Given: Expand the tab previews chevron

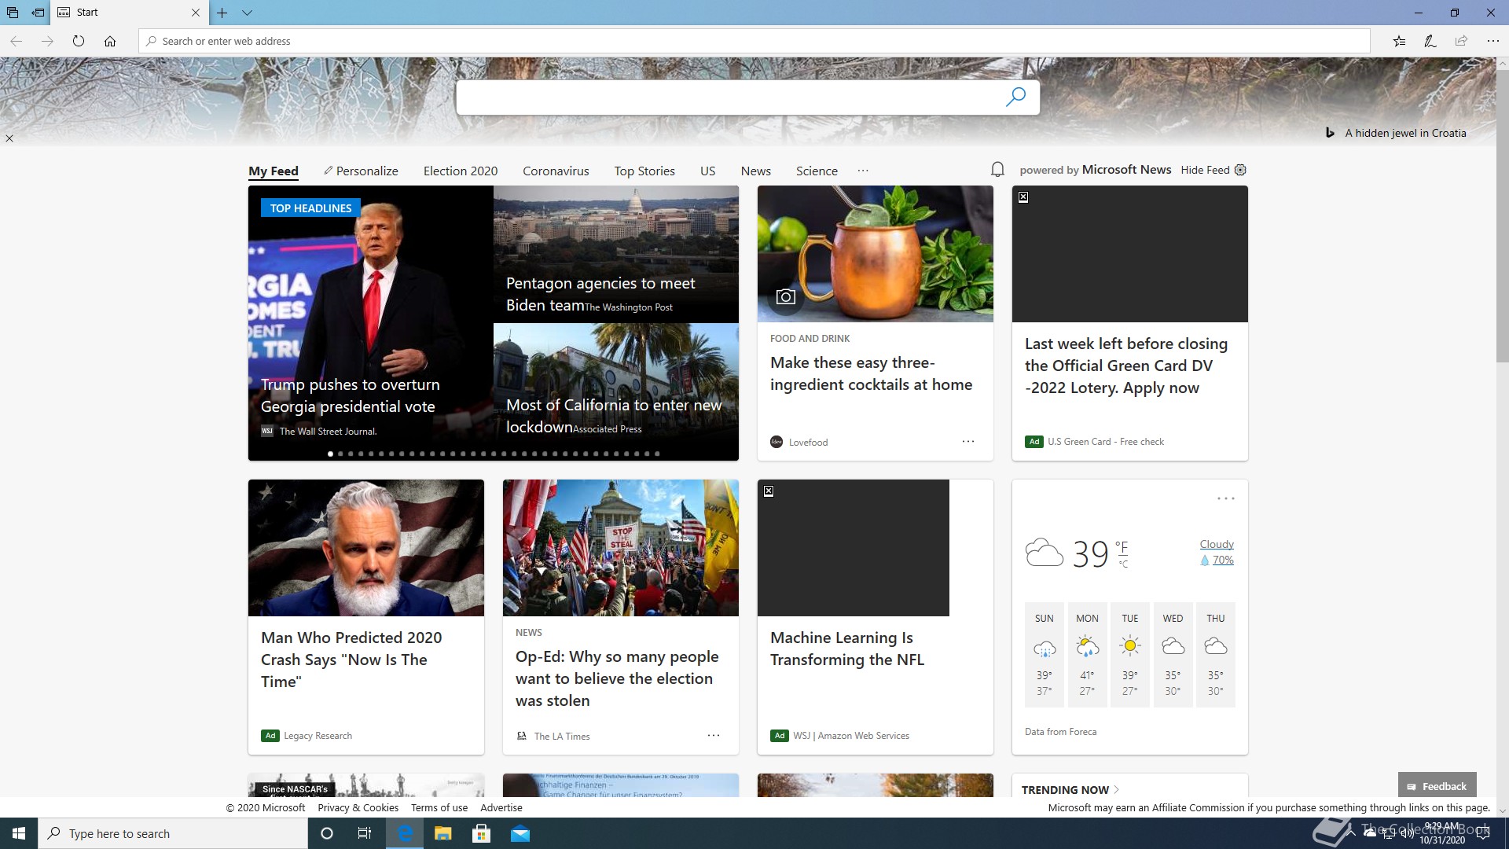Looking at the screenshot, I should tap(247, 13).
